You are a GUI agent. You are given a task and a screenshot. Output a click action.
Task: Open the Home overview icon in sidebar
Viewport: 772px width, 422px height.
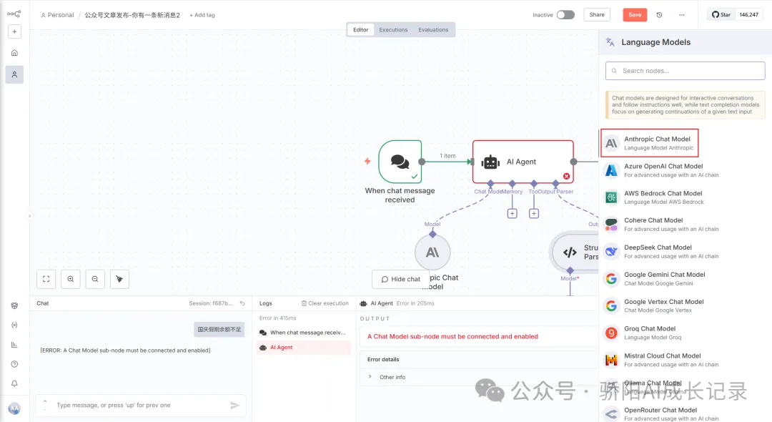pos(14,53)
